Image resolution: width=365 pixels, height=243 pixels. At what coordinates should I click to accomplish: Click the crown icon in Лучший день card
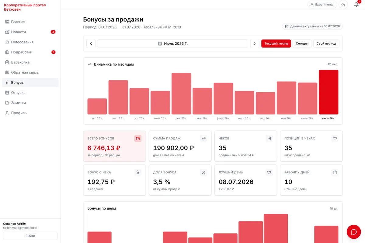point(269,173)
